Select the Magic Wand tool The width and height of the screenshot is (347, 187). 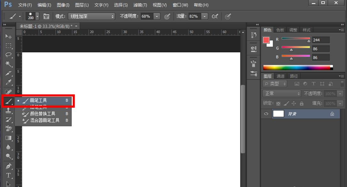point(8,64)
